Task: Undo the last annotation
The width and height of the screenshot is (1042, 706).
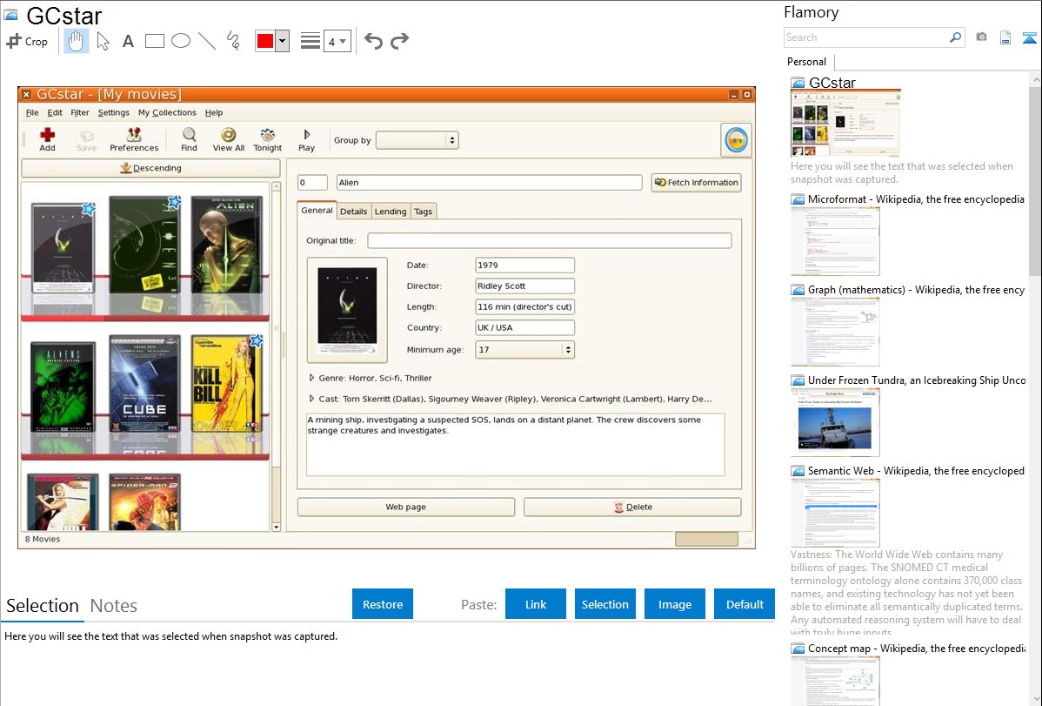Action: pyautogui.click(x=373, y=41)
